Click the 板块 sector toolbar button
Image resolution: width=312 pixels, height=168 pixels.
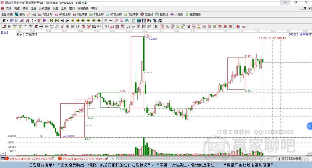(20, 15)
